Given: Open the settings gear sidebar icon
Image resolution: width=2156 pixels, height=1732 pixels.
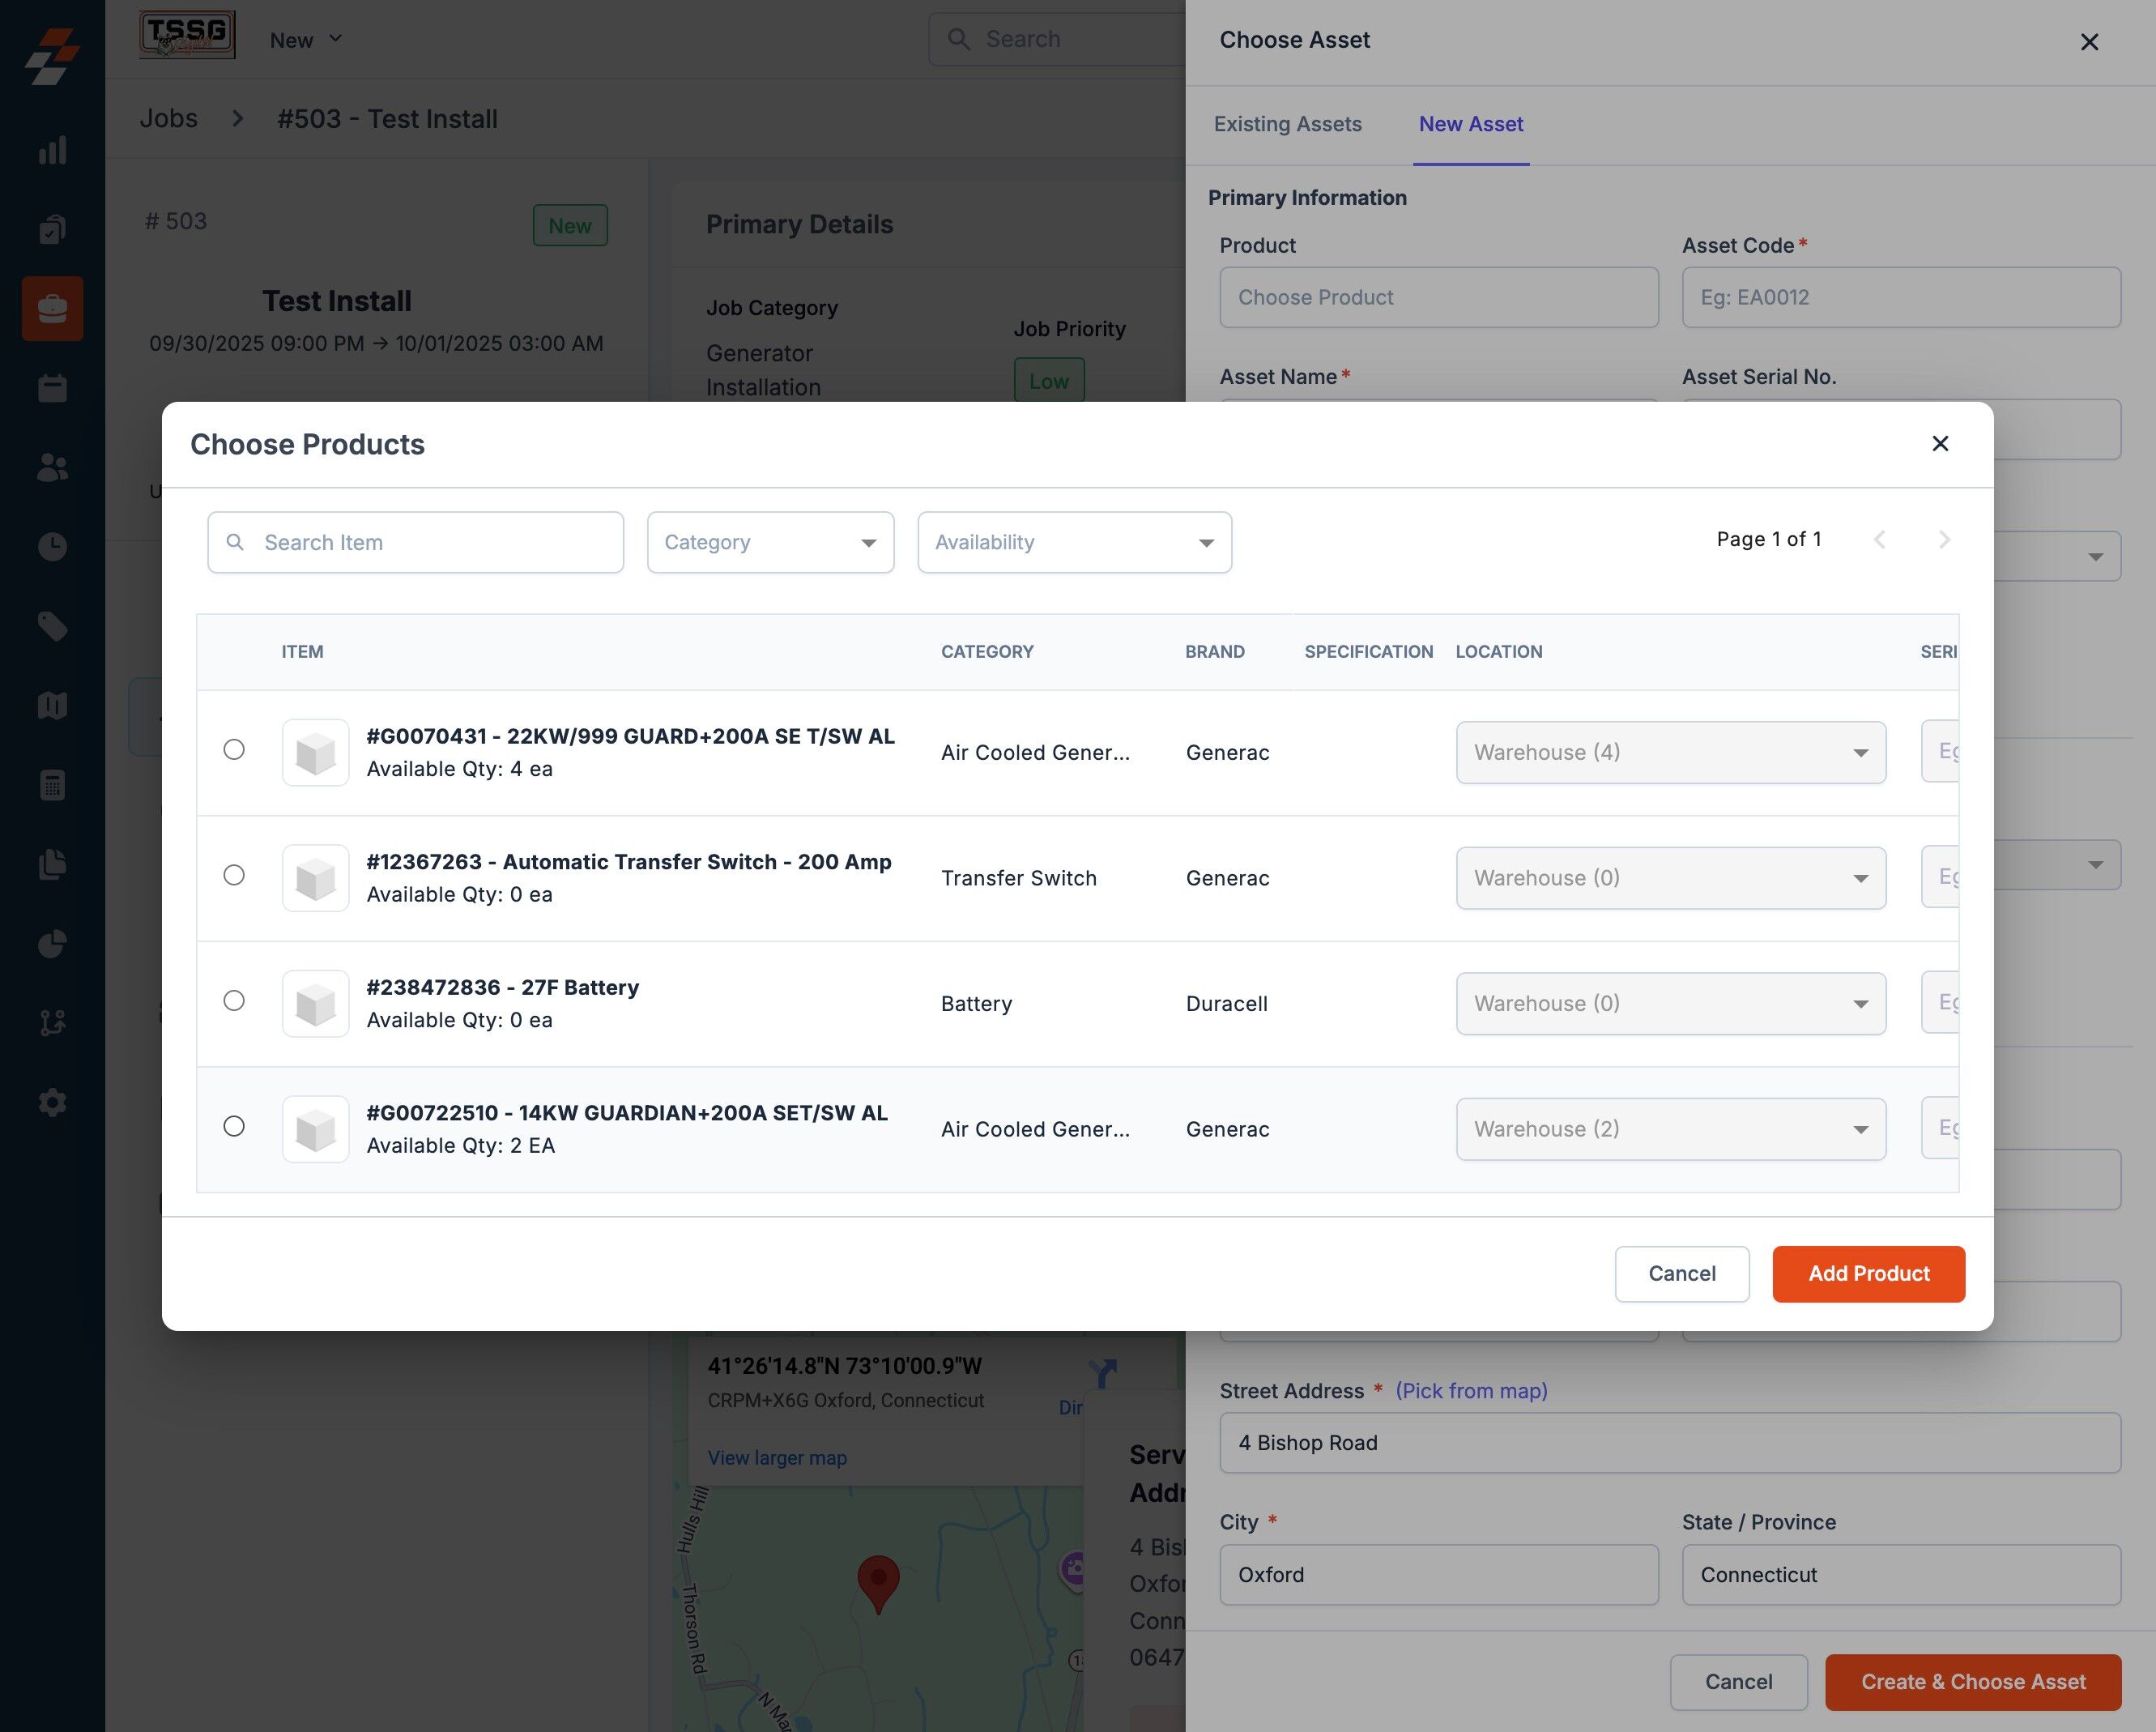Looking at the screenshot, I should pyautogui.click(x=52, y=1102).
